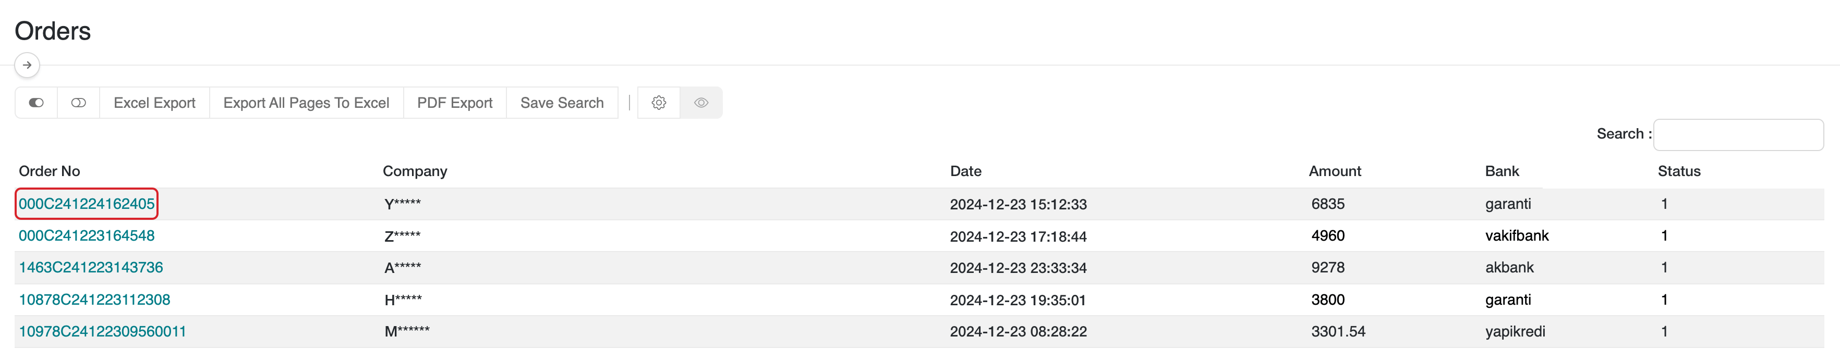Viewport: 1840px width, 349px height.
Task: Toggle the eye visibility icon
Action: coord(701,103)
